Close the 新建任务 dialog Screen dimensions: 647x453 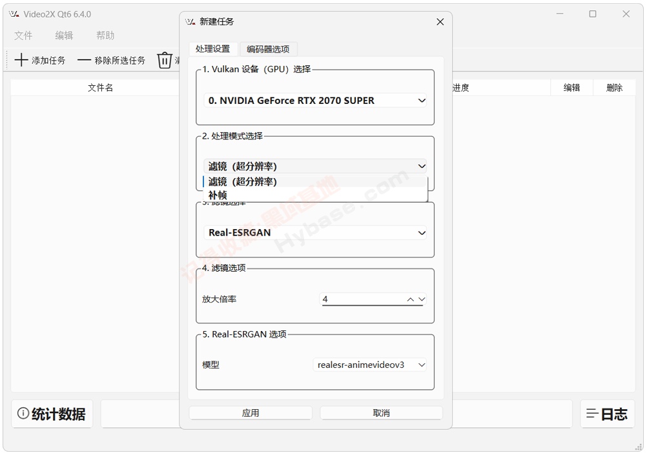[440, 22]
